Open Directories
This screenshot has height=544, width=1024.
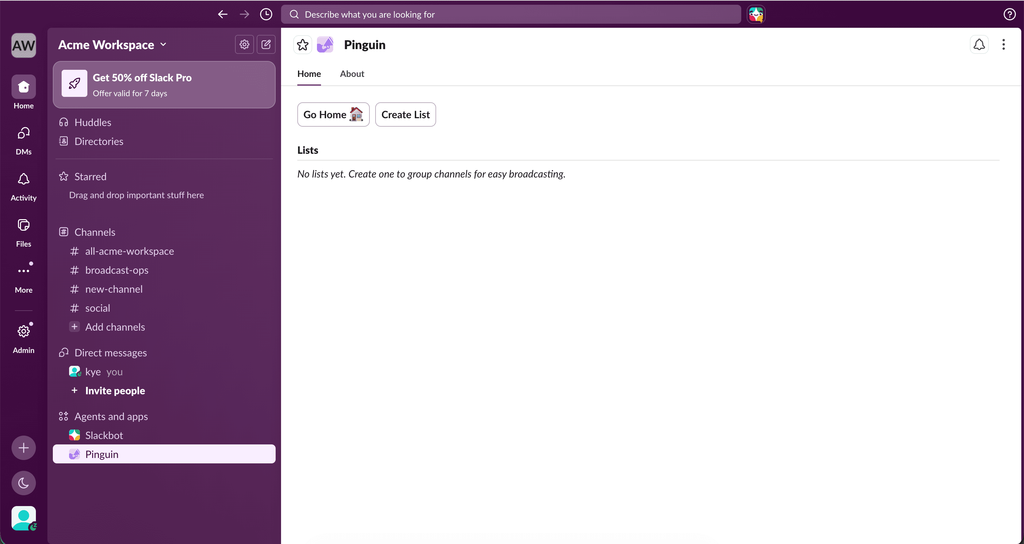click(x=164, y=141)
